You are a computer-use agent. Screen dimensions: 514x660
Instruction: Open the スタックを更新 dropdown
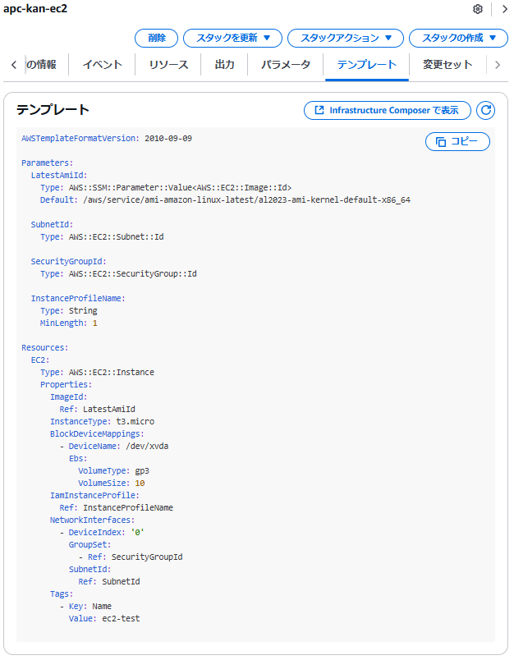tap(233, 38)
